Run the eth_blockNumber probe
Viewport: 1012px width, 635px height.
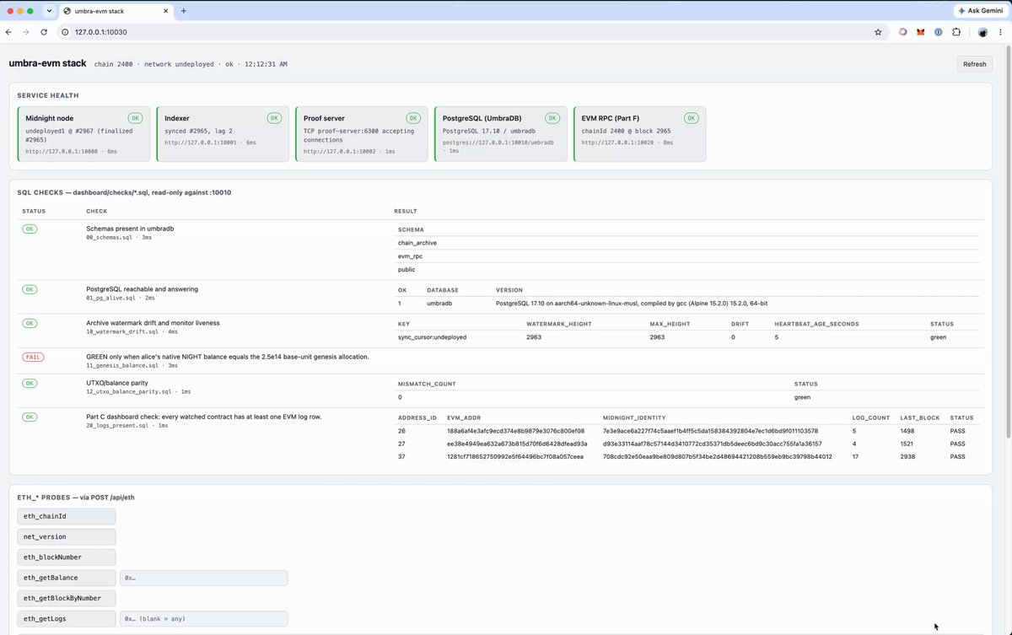coord(67,557)
